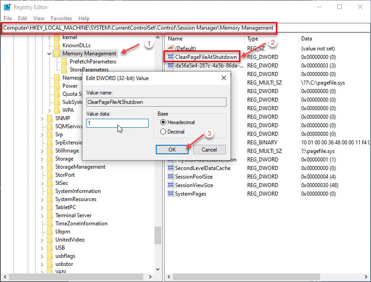Image resolution: width=371 pixels, height=282 pixels.
Task: Click the KnownDLLs folder icon
Action: coord(57,45)
